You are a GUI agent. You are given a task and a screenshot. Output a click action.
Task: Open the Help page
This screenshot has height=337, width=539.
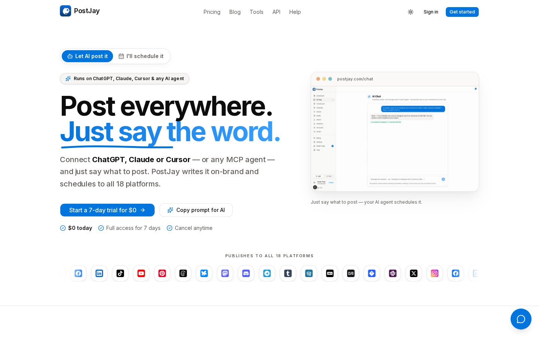coord(295,12)
